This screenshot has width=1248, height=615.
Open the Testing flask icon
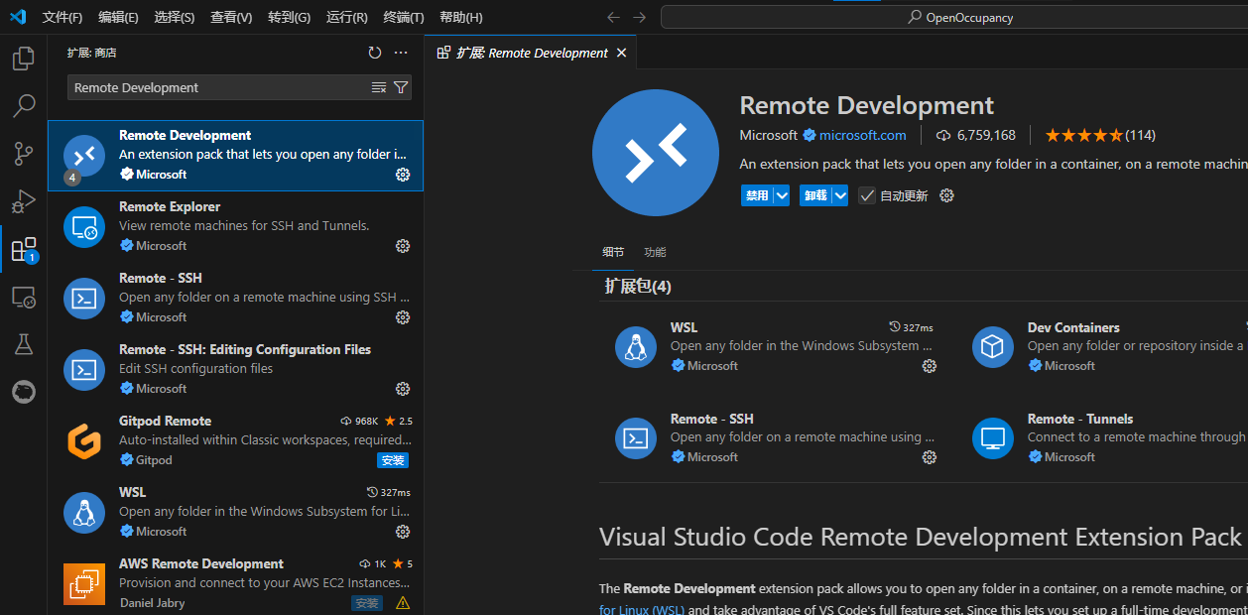(23, 344)
